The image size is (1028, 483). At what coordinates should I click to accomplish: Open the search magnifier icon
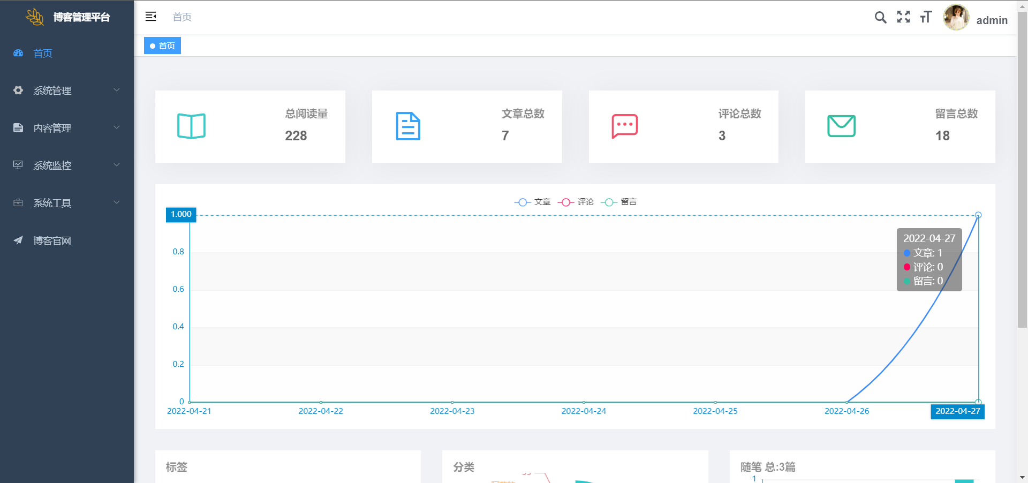[880, 17]
